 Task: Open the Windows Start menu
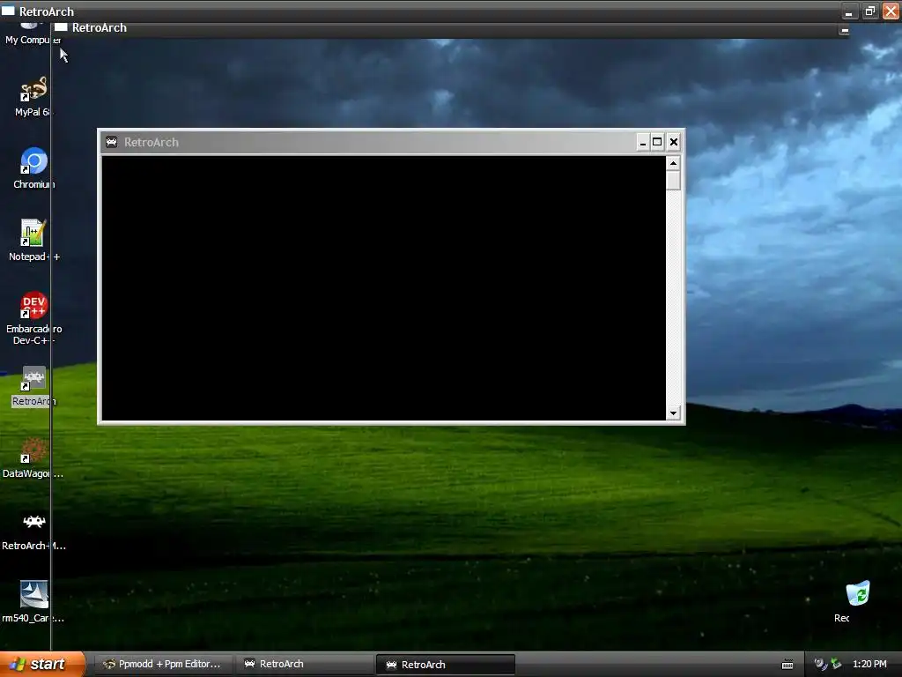tap(42, 664)
